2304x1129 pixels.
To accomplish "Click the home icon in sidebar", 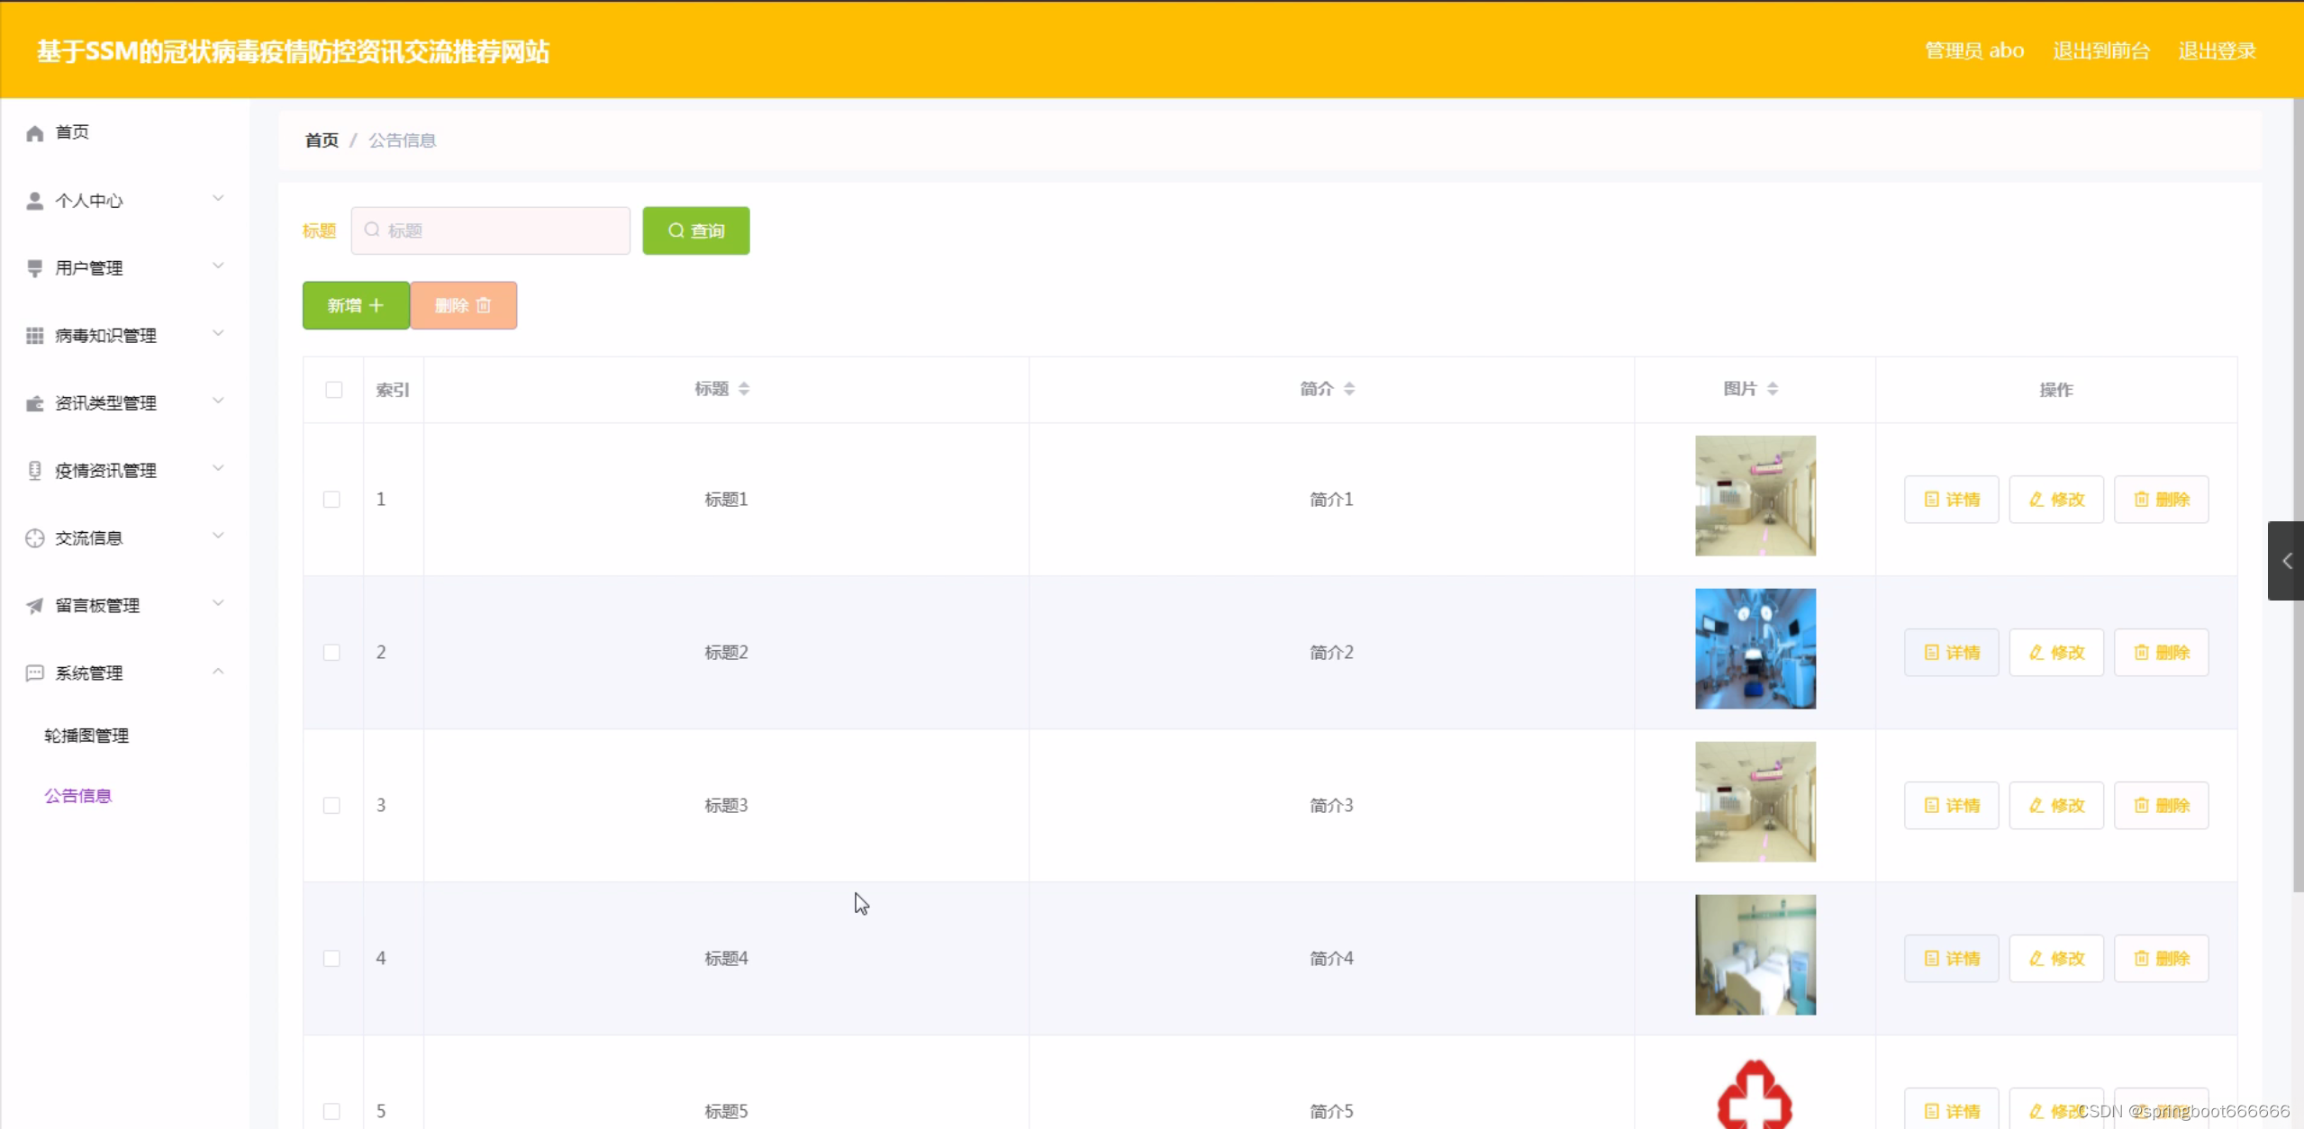I will click(x=34, y=133).
